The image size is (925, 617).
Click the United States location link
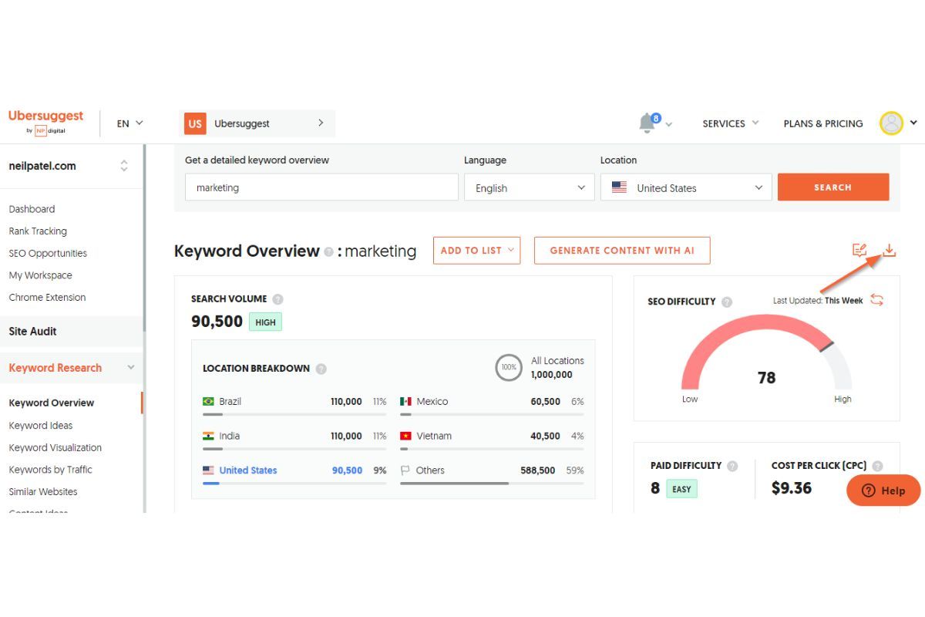click(248, 470)
